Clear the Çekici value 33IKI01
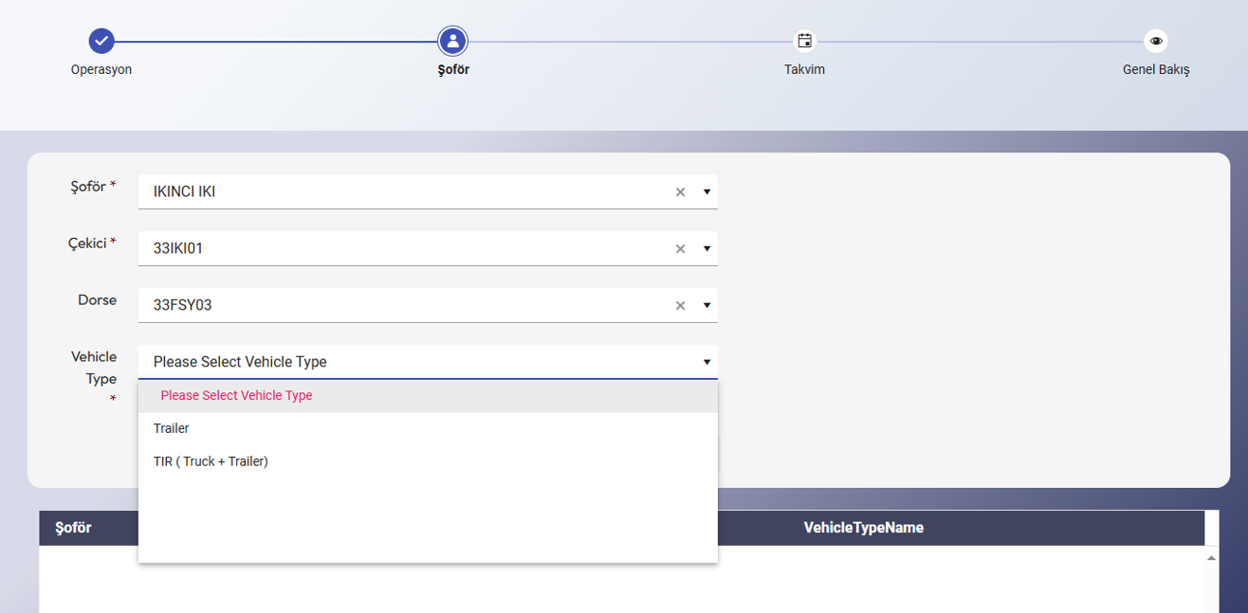 pos(680,249)
